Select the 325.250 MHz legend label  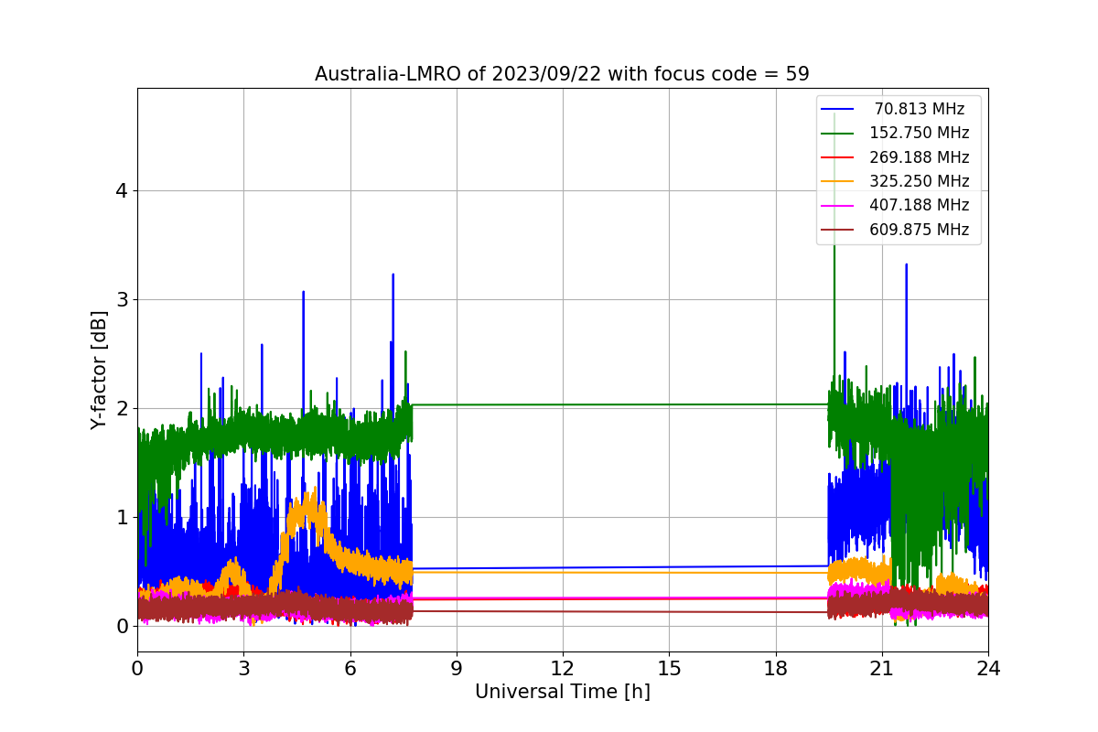point(920,181)
